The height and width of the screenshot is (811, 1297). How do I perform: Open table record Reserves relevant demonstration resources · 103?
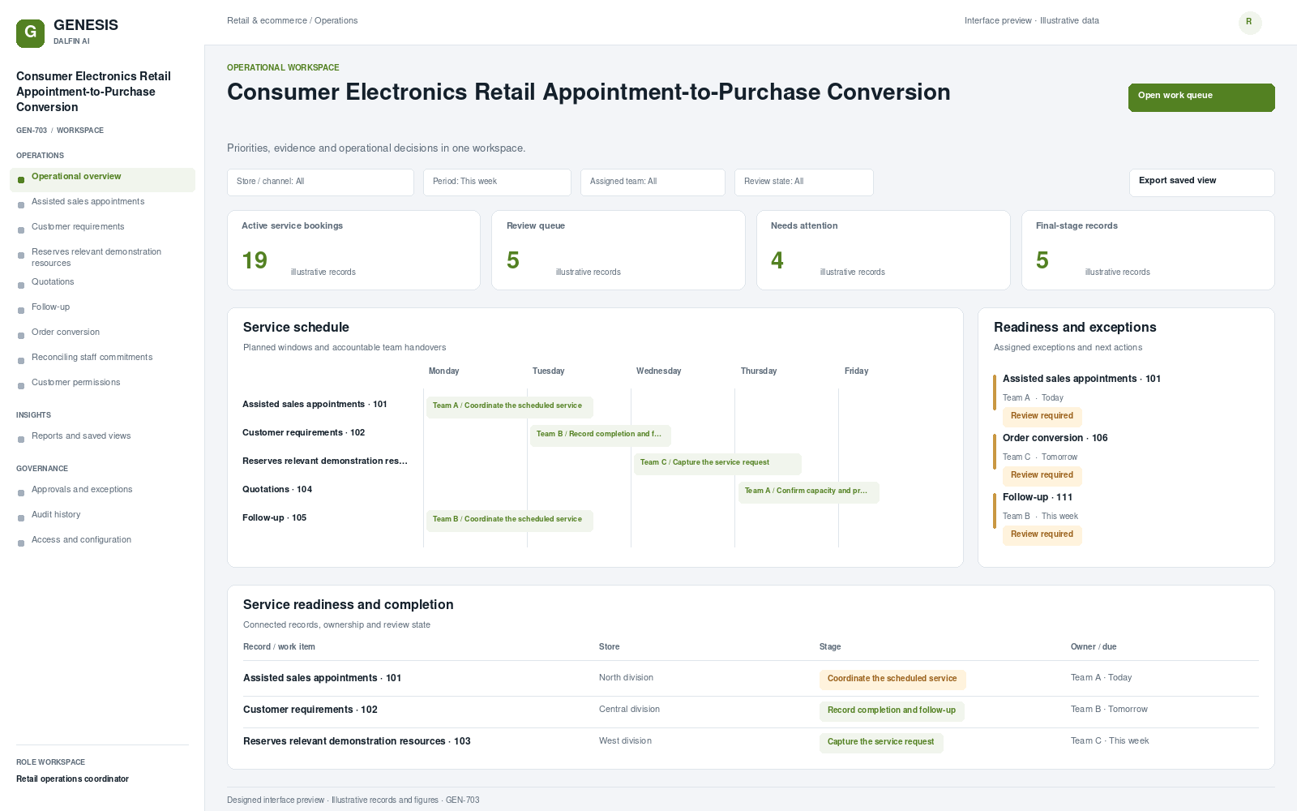click(x=357, y=741)
